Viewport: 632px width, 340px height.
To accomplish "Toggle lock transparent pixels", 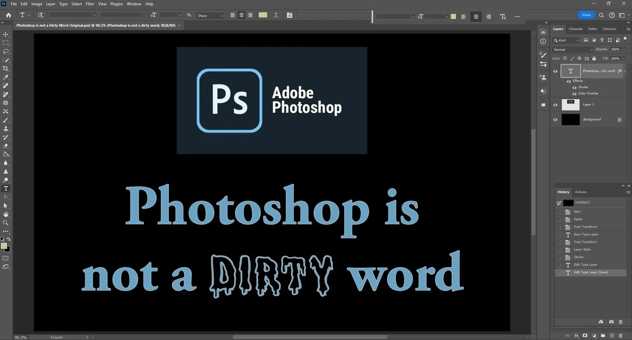I will pos(565,58).
